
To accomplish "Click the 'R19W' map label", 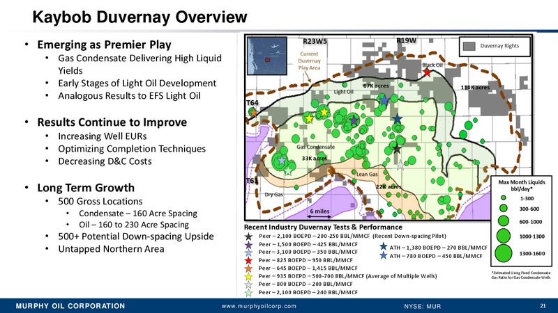I will (407, 40).
